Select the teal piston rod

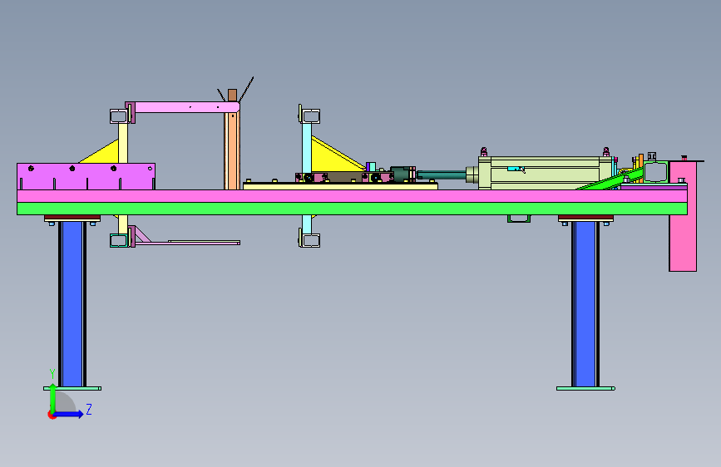coord(442,175)
